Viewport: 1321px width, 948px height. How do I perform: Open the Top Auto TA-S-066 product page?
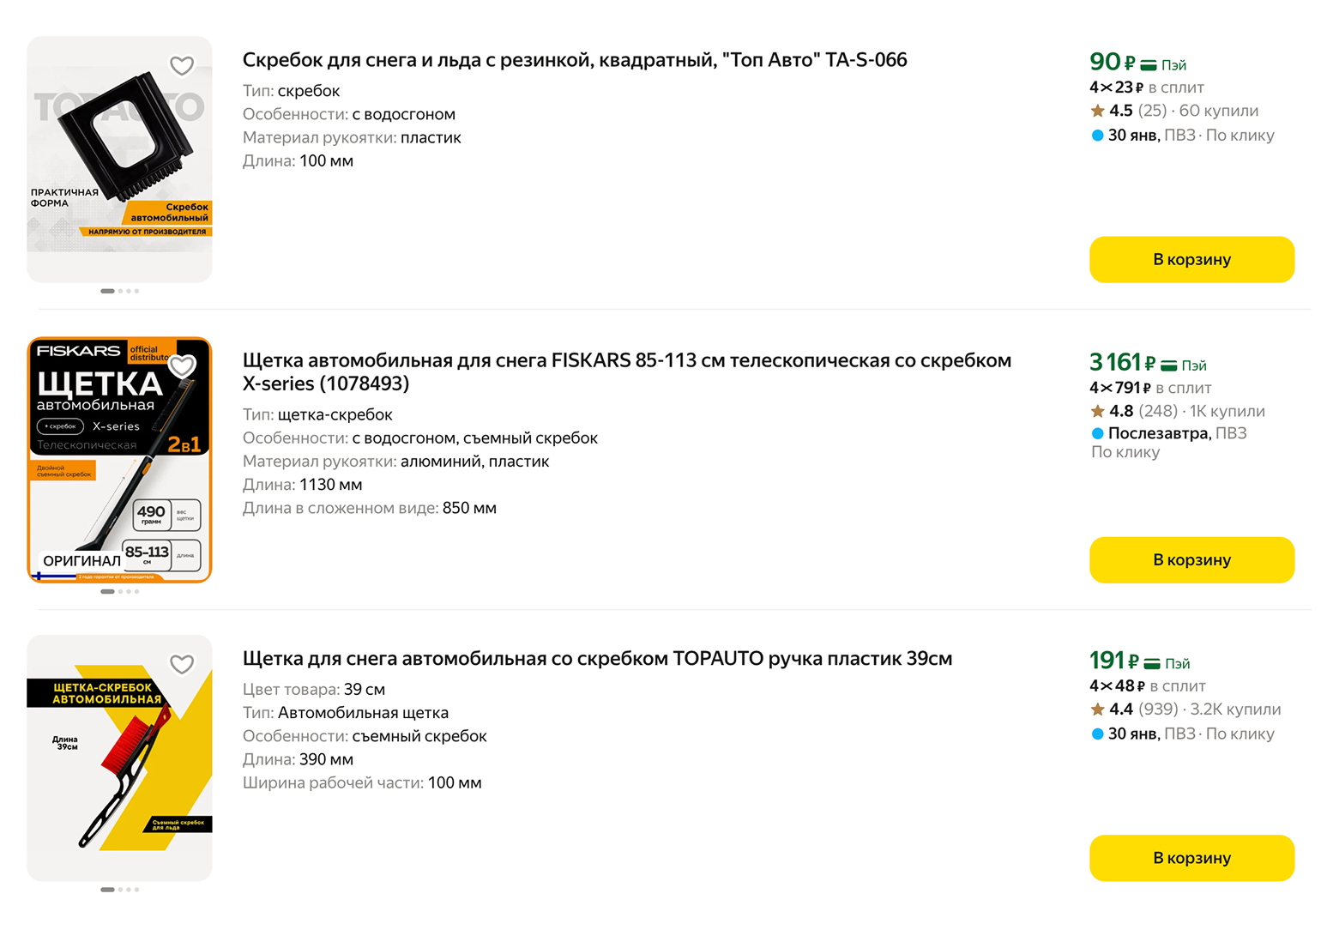click(574, 60)
